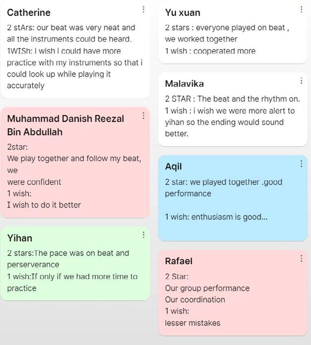Select the Aqil post title
The height and width of the screenshot is (345, 311).
point(173,167)
